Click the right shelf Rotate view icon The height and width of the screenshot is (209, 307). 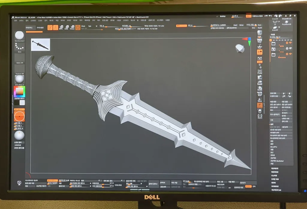[x=260, y=88]
